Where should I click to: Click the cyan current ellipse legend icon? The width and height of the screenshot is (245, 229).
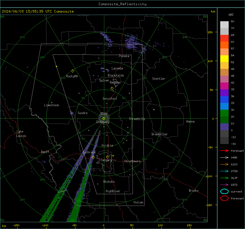[x=224, y=191]
